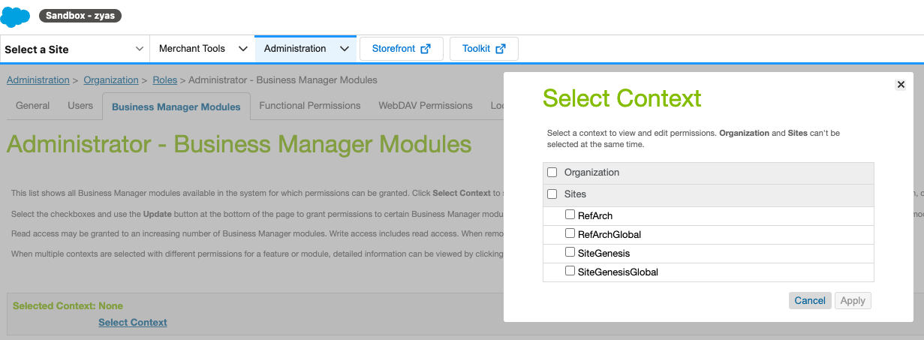
Task: Switch to the Users tab
Action: [80, 106]
